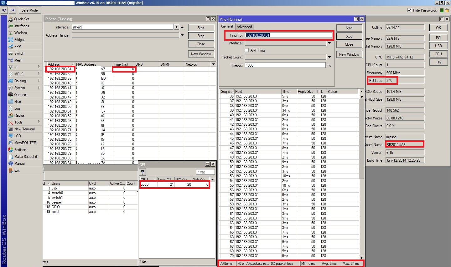This screenshot has width=451, height=267.
Task: Open the Wireless menu icon in sidebar
Action: pos(11,33)
